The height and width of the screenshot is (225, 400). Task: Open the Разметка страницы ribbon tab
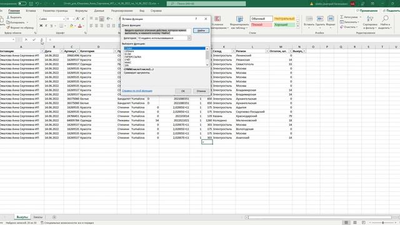[x=56, y=11]
